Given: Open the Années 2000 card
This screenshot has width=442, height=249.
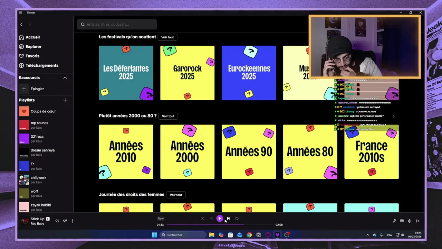Looking at the screenshot, I should pos(187,152).
